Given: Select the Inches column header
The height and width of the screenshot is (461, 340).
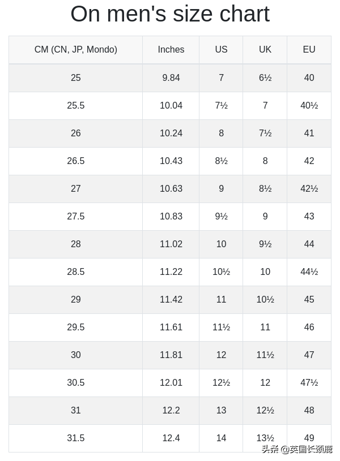Looking at the screenshot, I should click(x=171, y=50).
